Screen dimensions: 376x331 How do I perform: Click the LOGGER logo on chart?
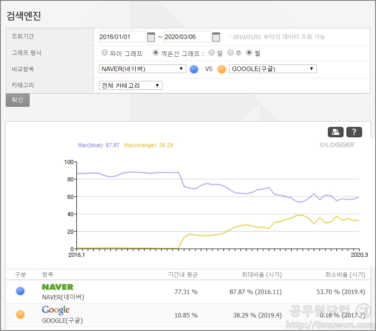tap(338, 145)
